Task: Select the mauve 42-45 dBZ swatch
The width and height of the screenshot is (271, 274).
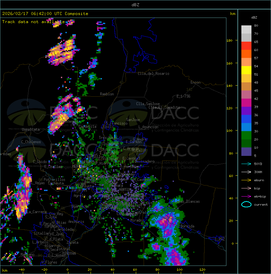Action: (x=246, y=95)
